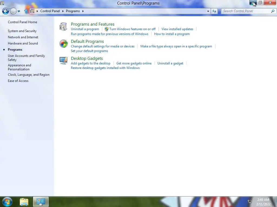Click View installed updates
Screen dimensions: 277x207
click(x=177, y=29)
